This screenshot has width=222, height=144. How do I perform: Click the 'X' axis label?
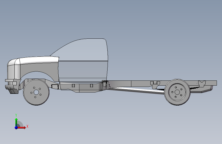click(27, 126)
